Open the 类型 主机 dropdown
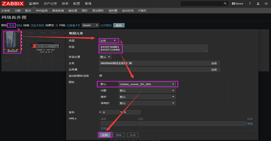The height and width of the screenshot is (141, 271). click(108, 41)
